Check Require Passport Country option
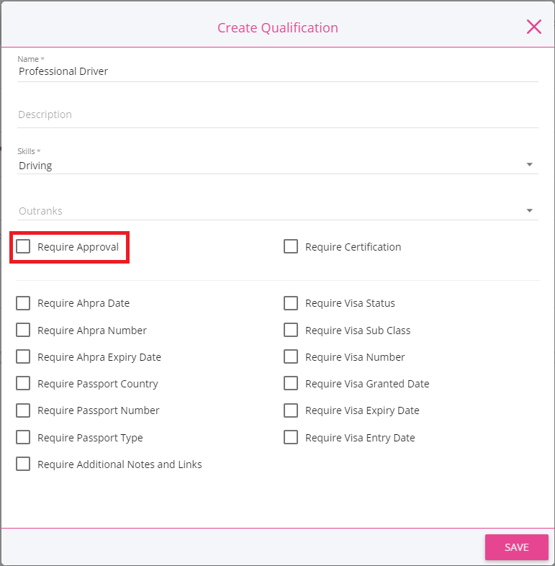The image size is (555, 566). pyautogui.click(x=23, y=384)
